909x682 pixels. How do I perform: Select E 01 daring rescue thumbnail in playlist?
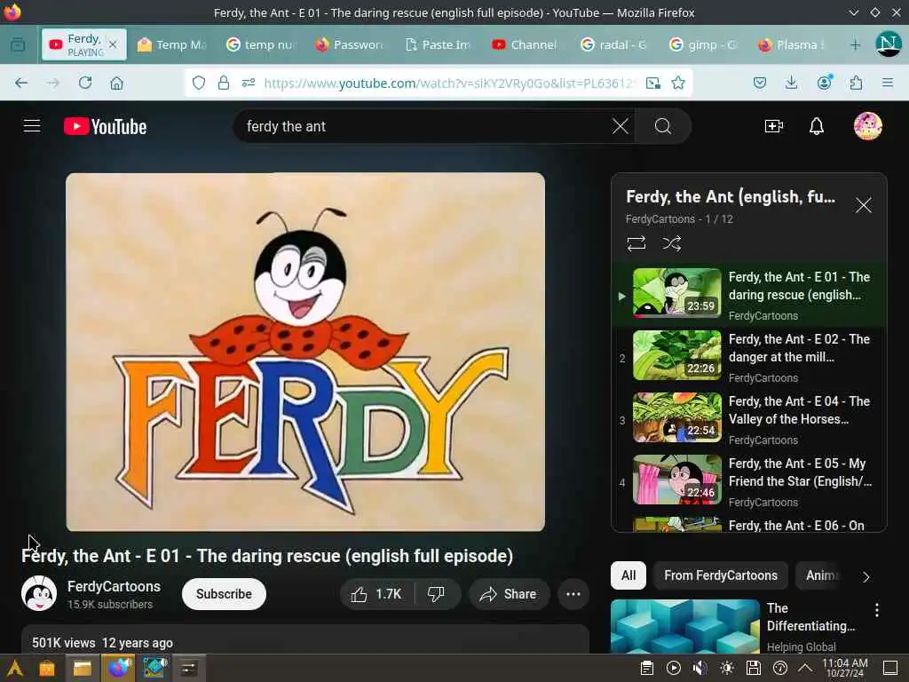coord(677,293)
